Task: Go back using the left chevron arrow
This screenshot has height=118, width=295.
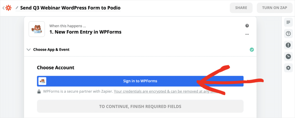Action: tap(3, 8)
